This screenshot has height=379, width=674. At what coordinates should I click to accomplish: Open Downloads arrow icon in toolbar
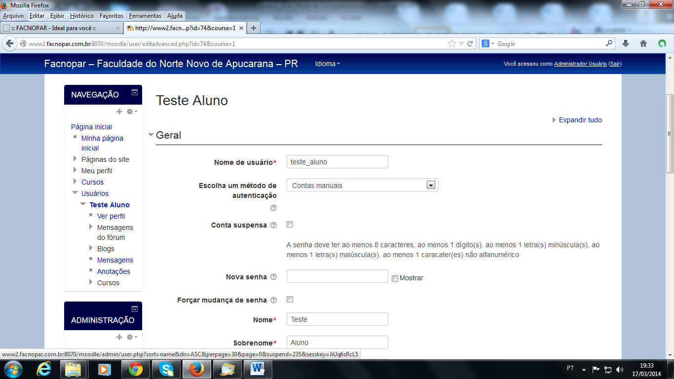click(626, 43)
